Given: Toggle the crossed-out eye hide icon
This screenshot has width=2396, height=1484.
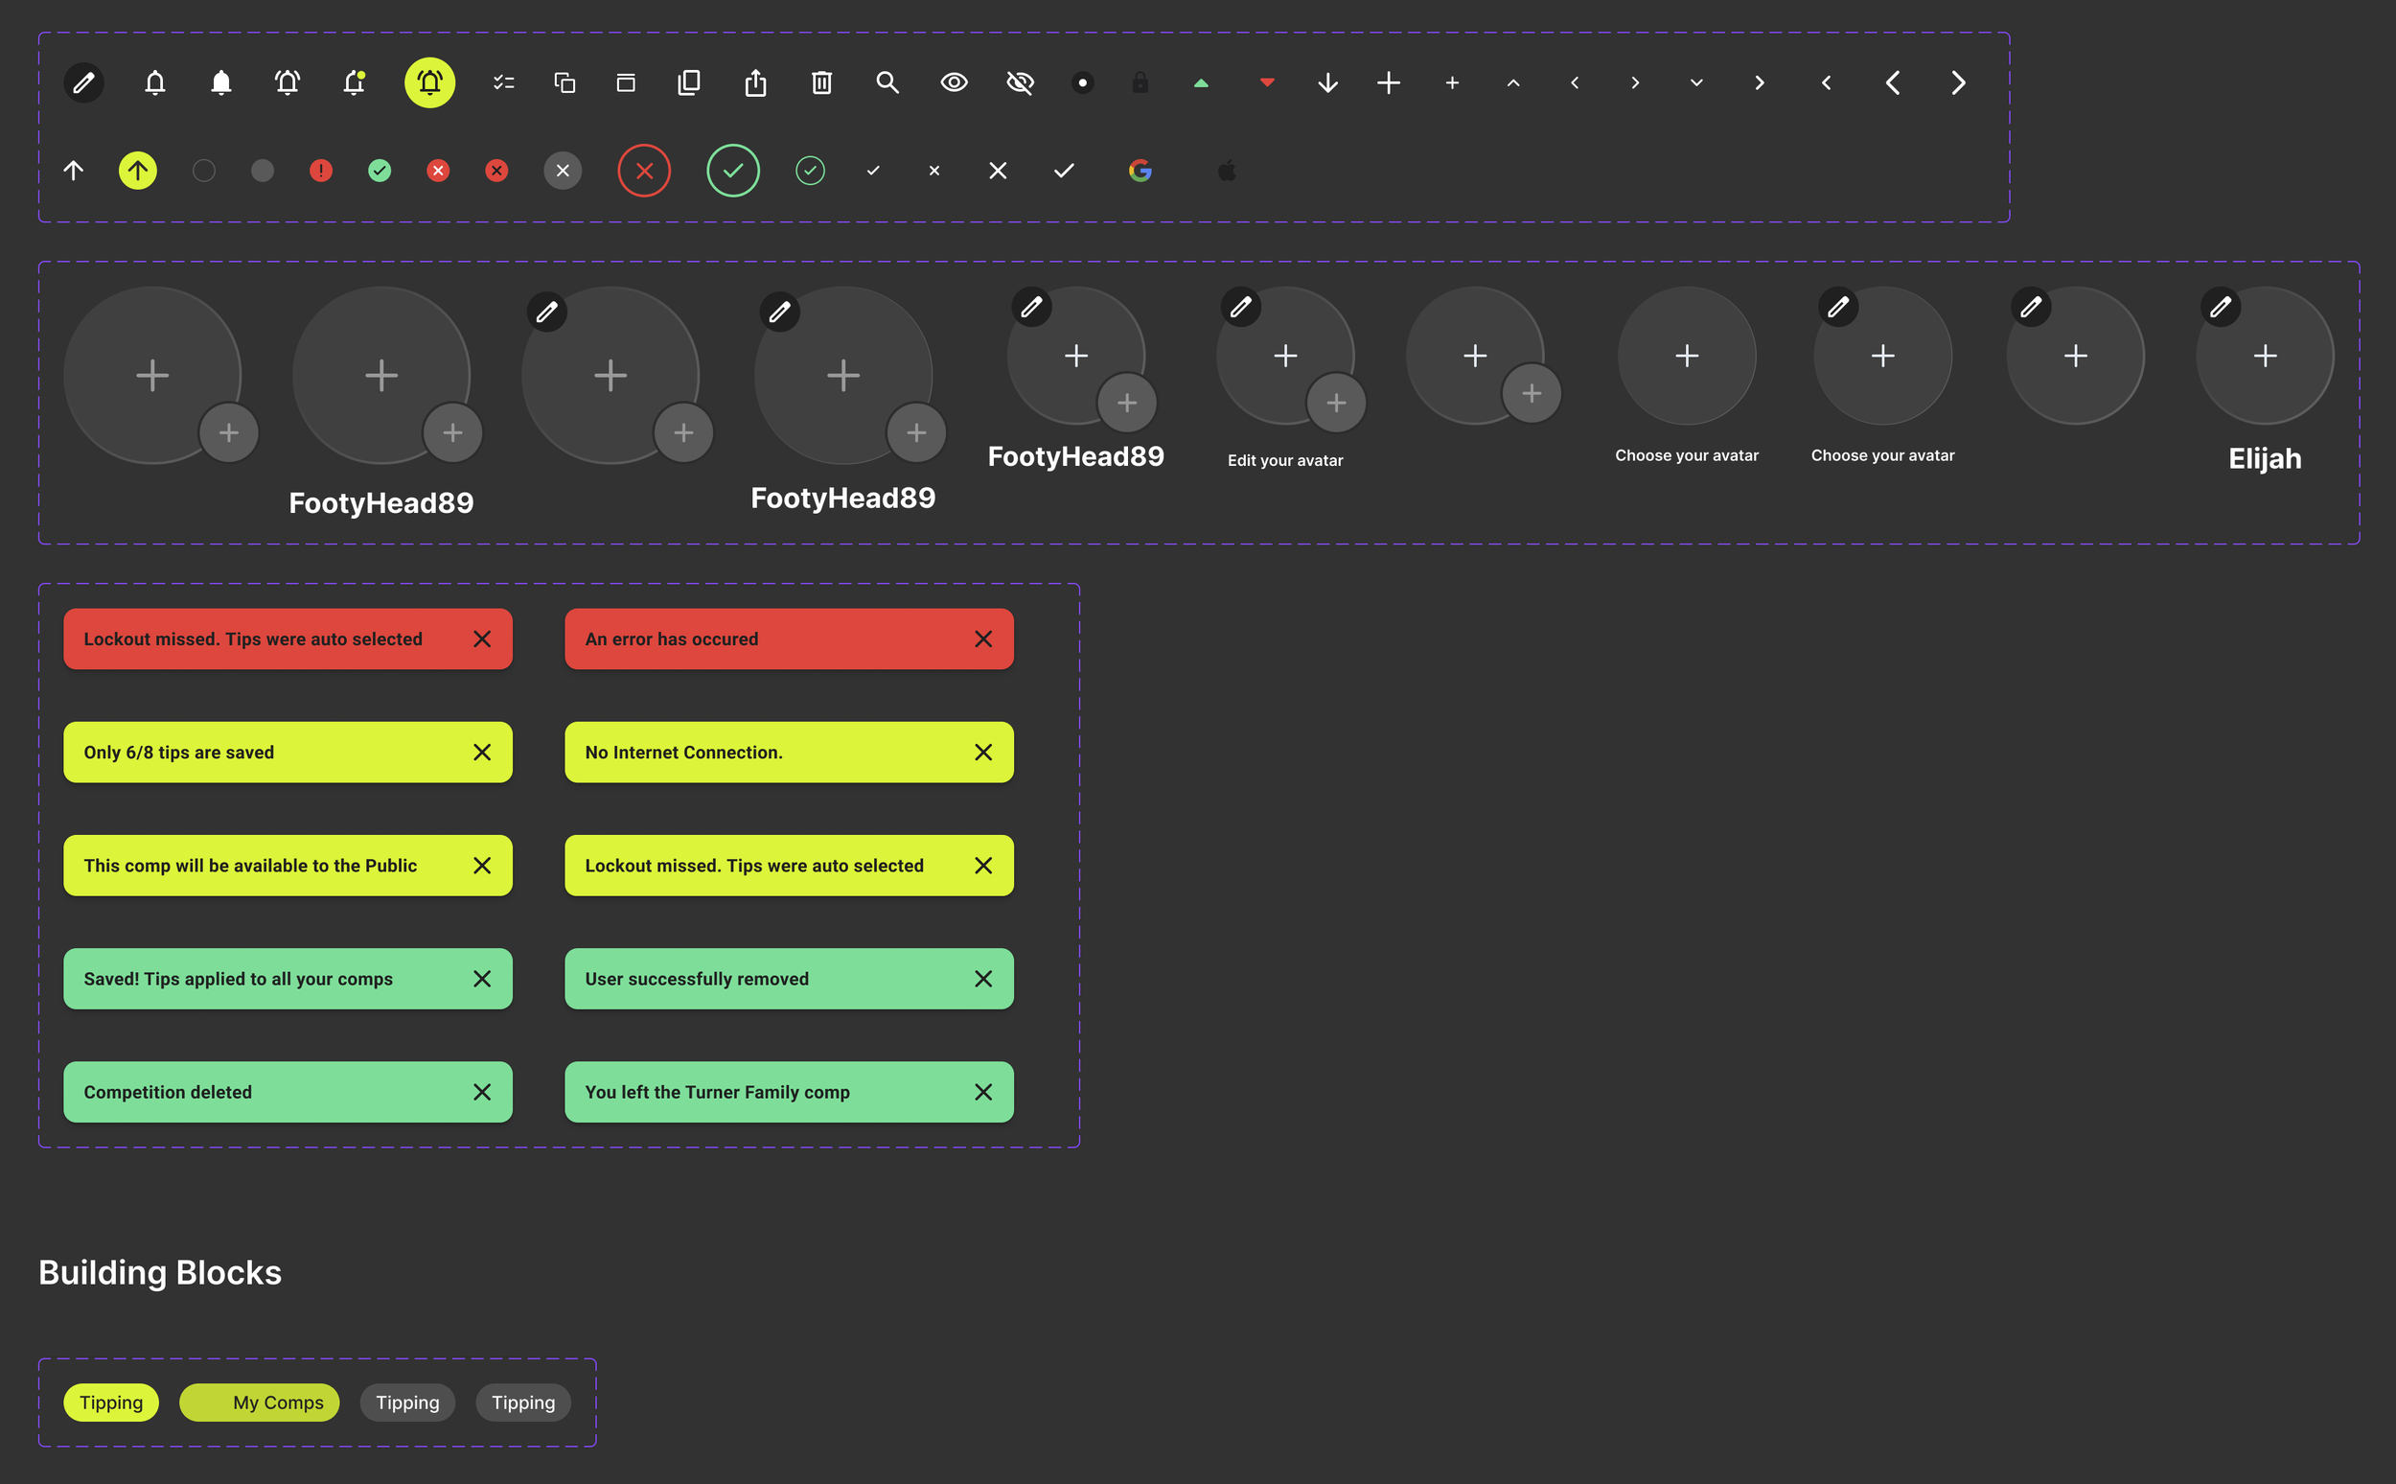Looking at the screenshot, I should (x=1020, y=82).
